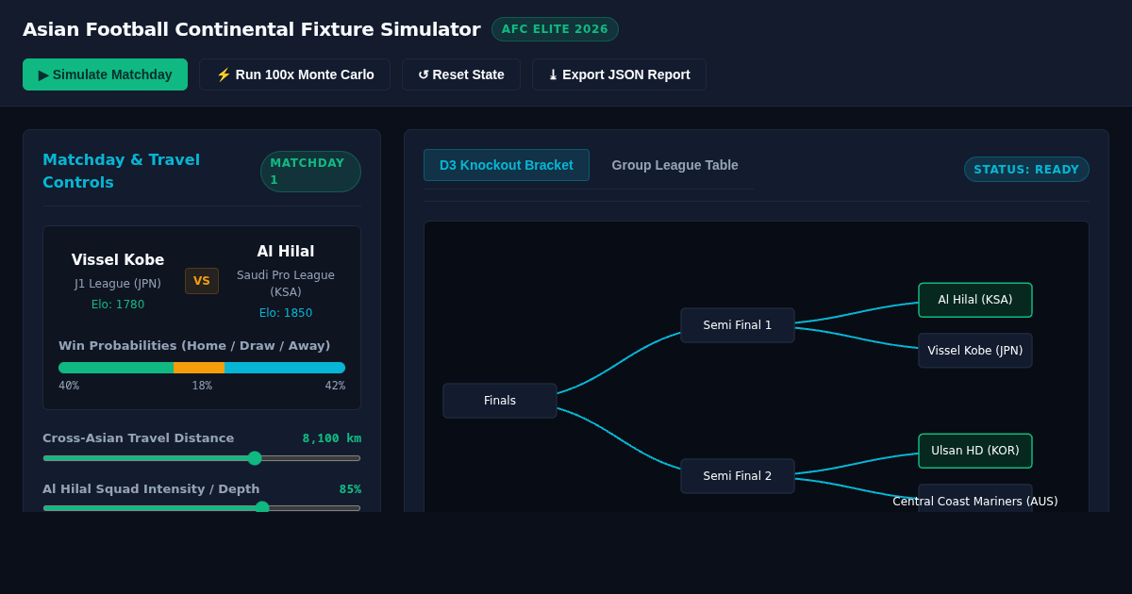
Task: Click the Elo: 1850 rating
Action: 286,313
